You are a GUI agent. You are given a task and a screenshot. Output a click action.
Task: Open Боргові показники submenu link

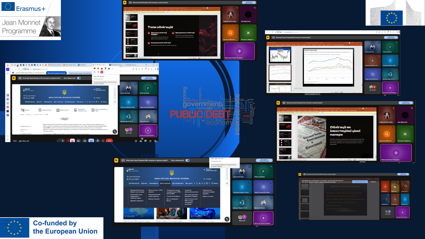(x=154, y=199)
